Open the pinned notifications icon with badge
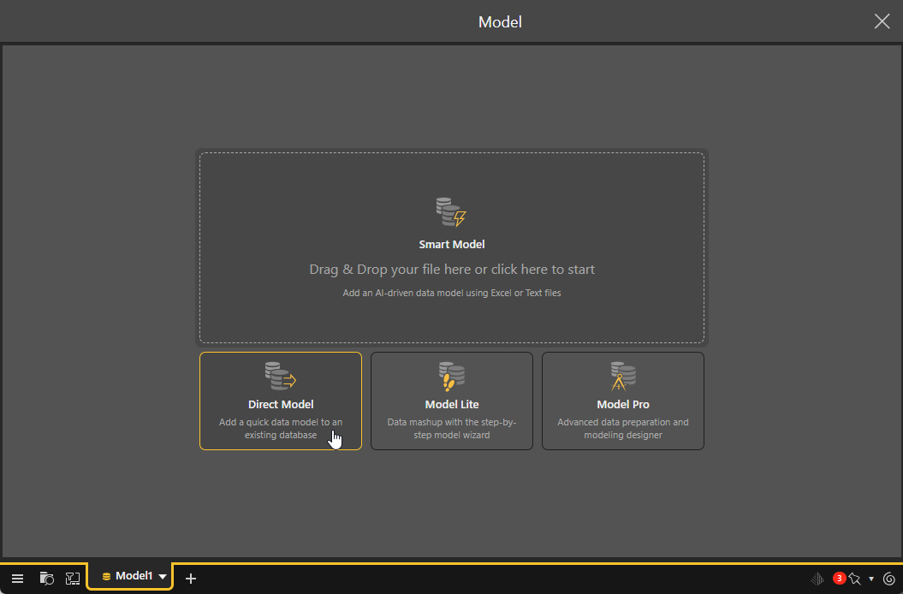The height and width of the screenshot is (594, 903). click(x=854, y=579)
